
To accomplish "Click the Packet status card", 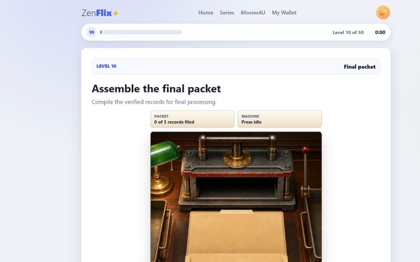I will 192,119.
